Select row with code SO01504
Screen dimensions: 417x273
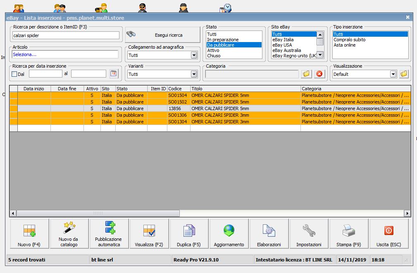210,95
